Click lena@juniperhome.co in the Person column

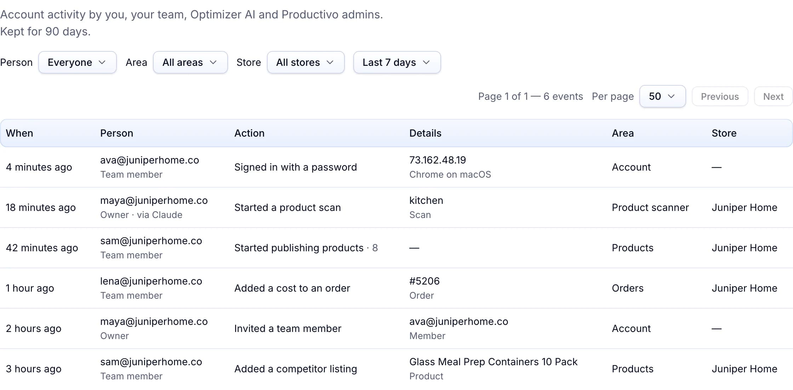[151, 281]
